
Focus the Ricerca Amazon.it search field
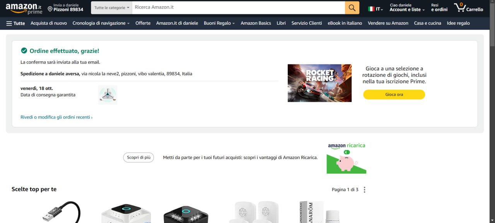[238, 8]
